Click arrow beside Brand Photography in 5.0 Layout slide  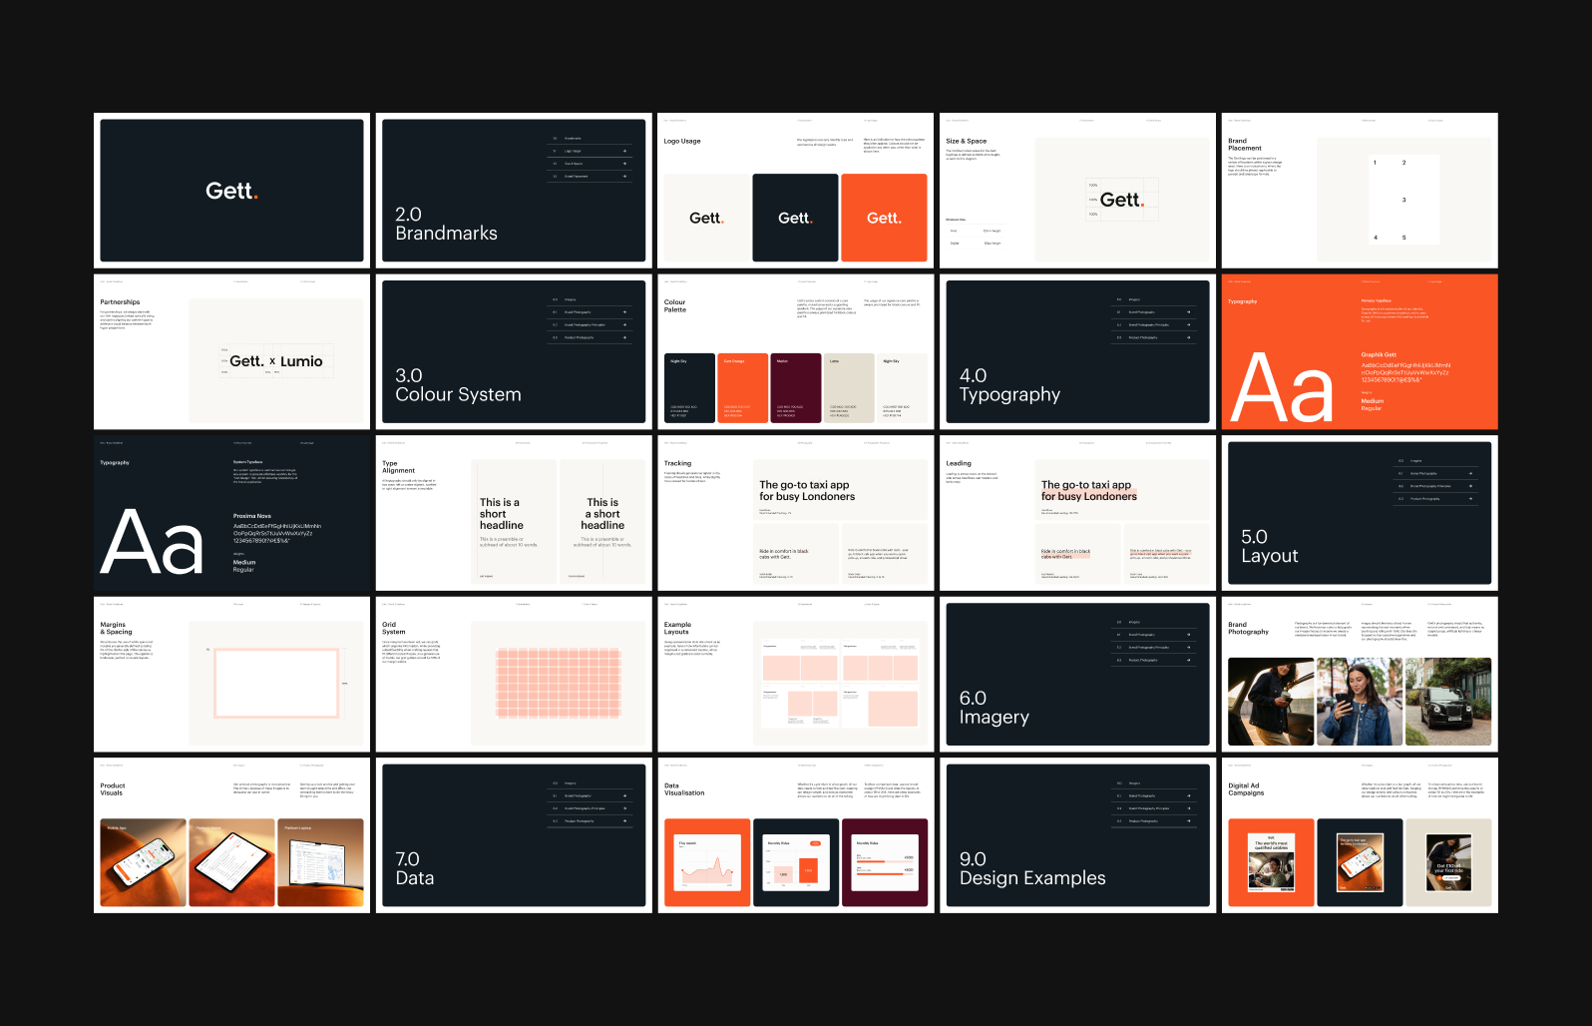(1470, 473)
